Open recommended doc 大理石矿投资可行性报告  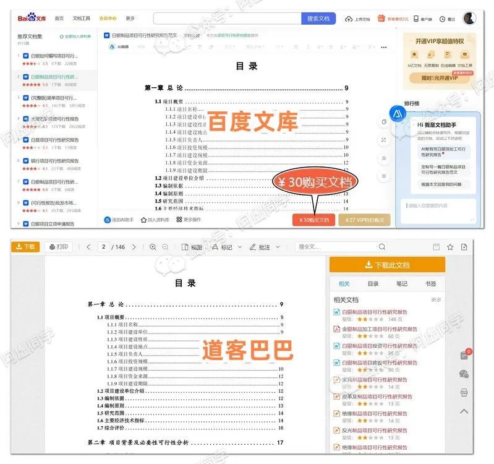[55, 119]
